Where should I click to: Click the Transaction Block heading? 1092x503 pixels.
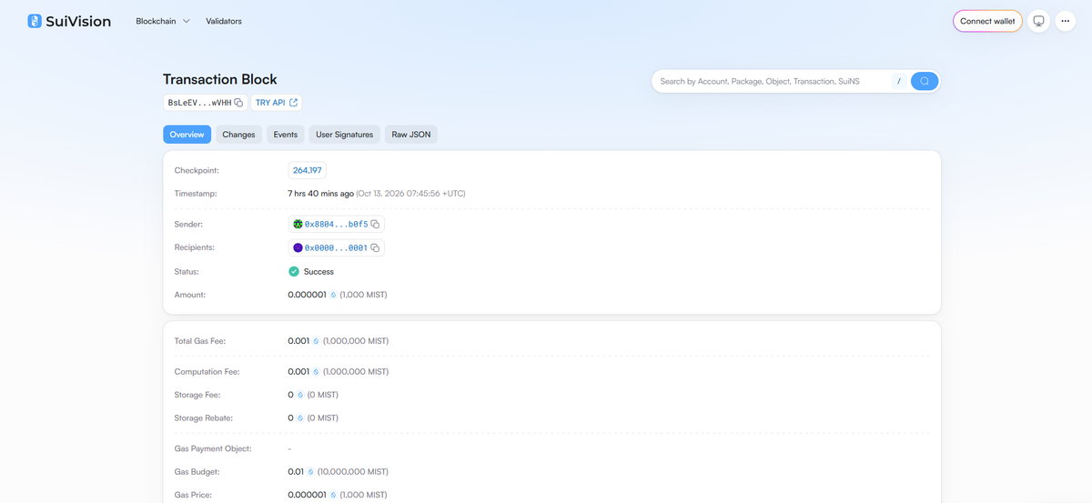pos(220,79)
